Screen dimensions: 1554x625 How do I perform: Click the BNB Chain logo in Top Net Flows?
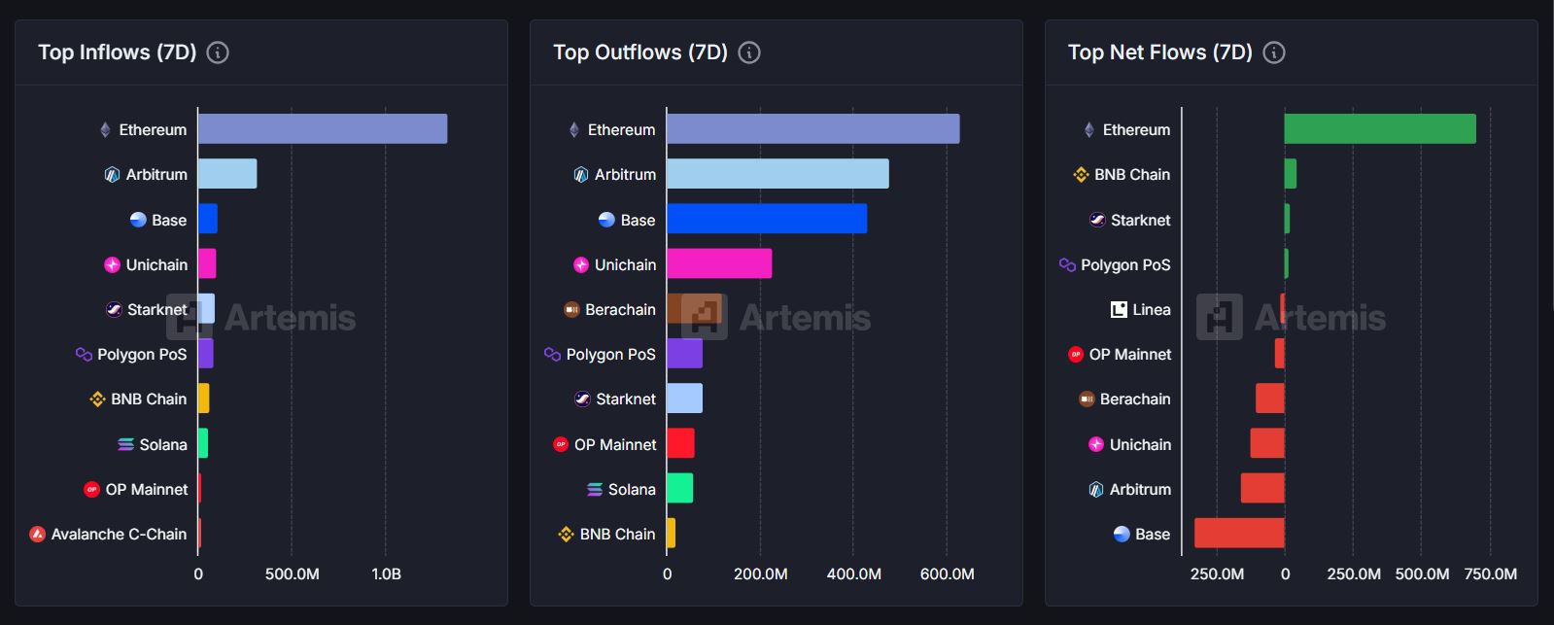[1081, 175]
